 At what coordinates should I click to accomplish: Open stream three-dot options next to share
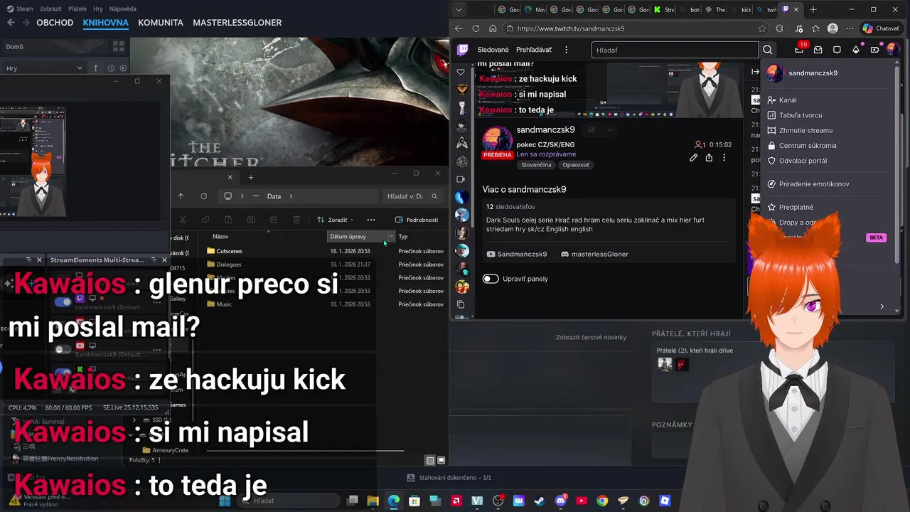(724, 158)
